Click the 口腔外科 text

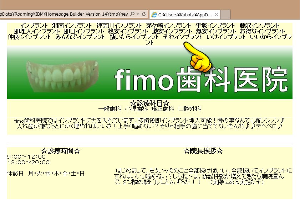coord(190,109)
